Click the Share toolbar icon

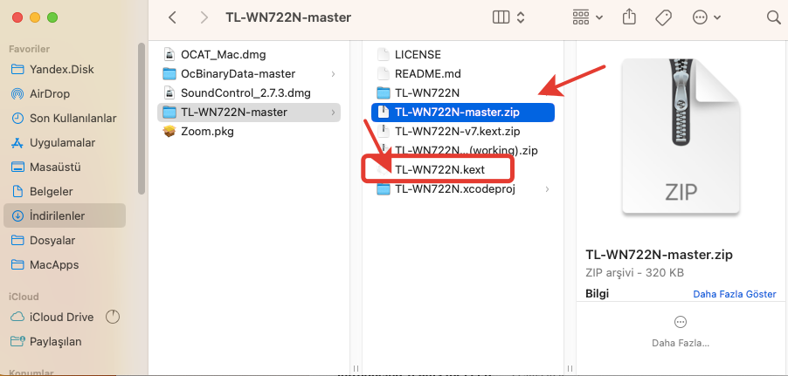(x=629, y=17)
